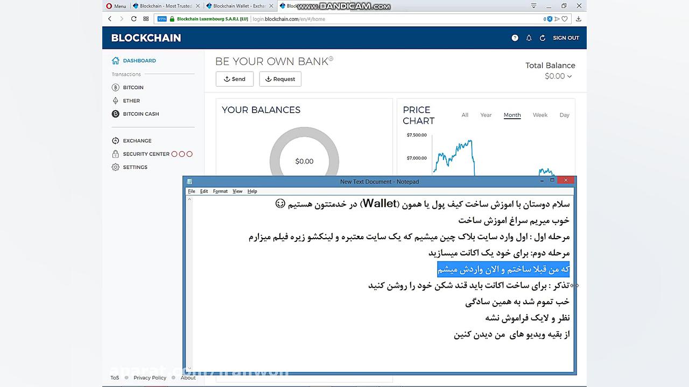Click the Bitcoin Cash icon
This screenshot has width=689, height=387.
click(x=115, y=114)
